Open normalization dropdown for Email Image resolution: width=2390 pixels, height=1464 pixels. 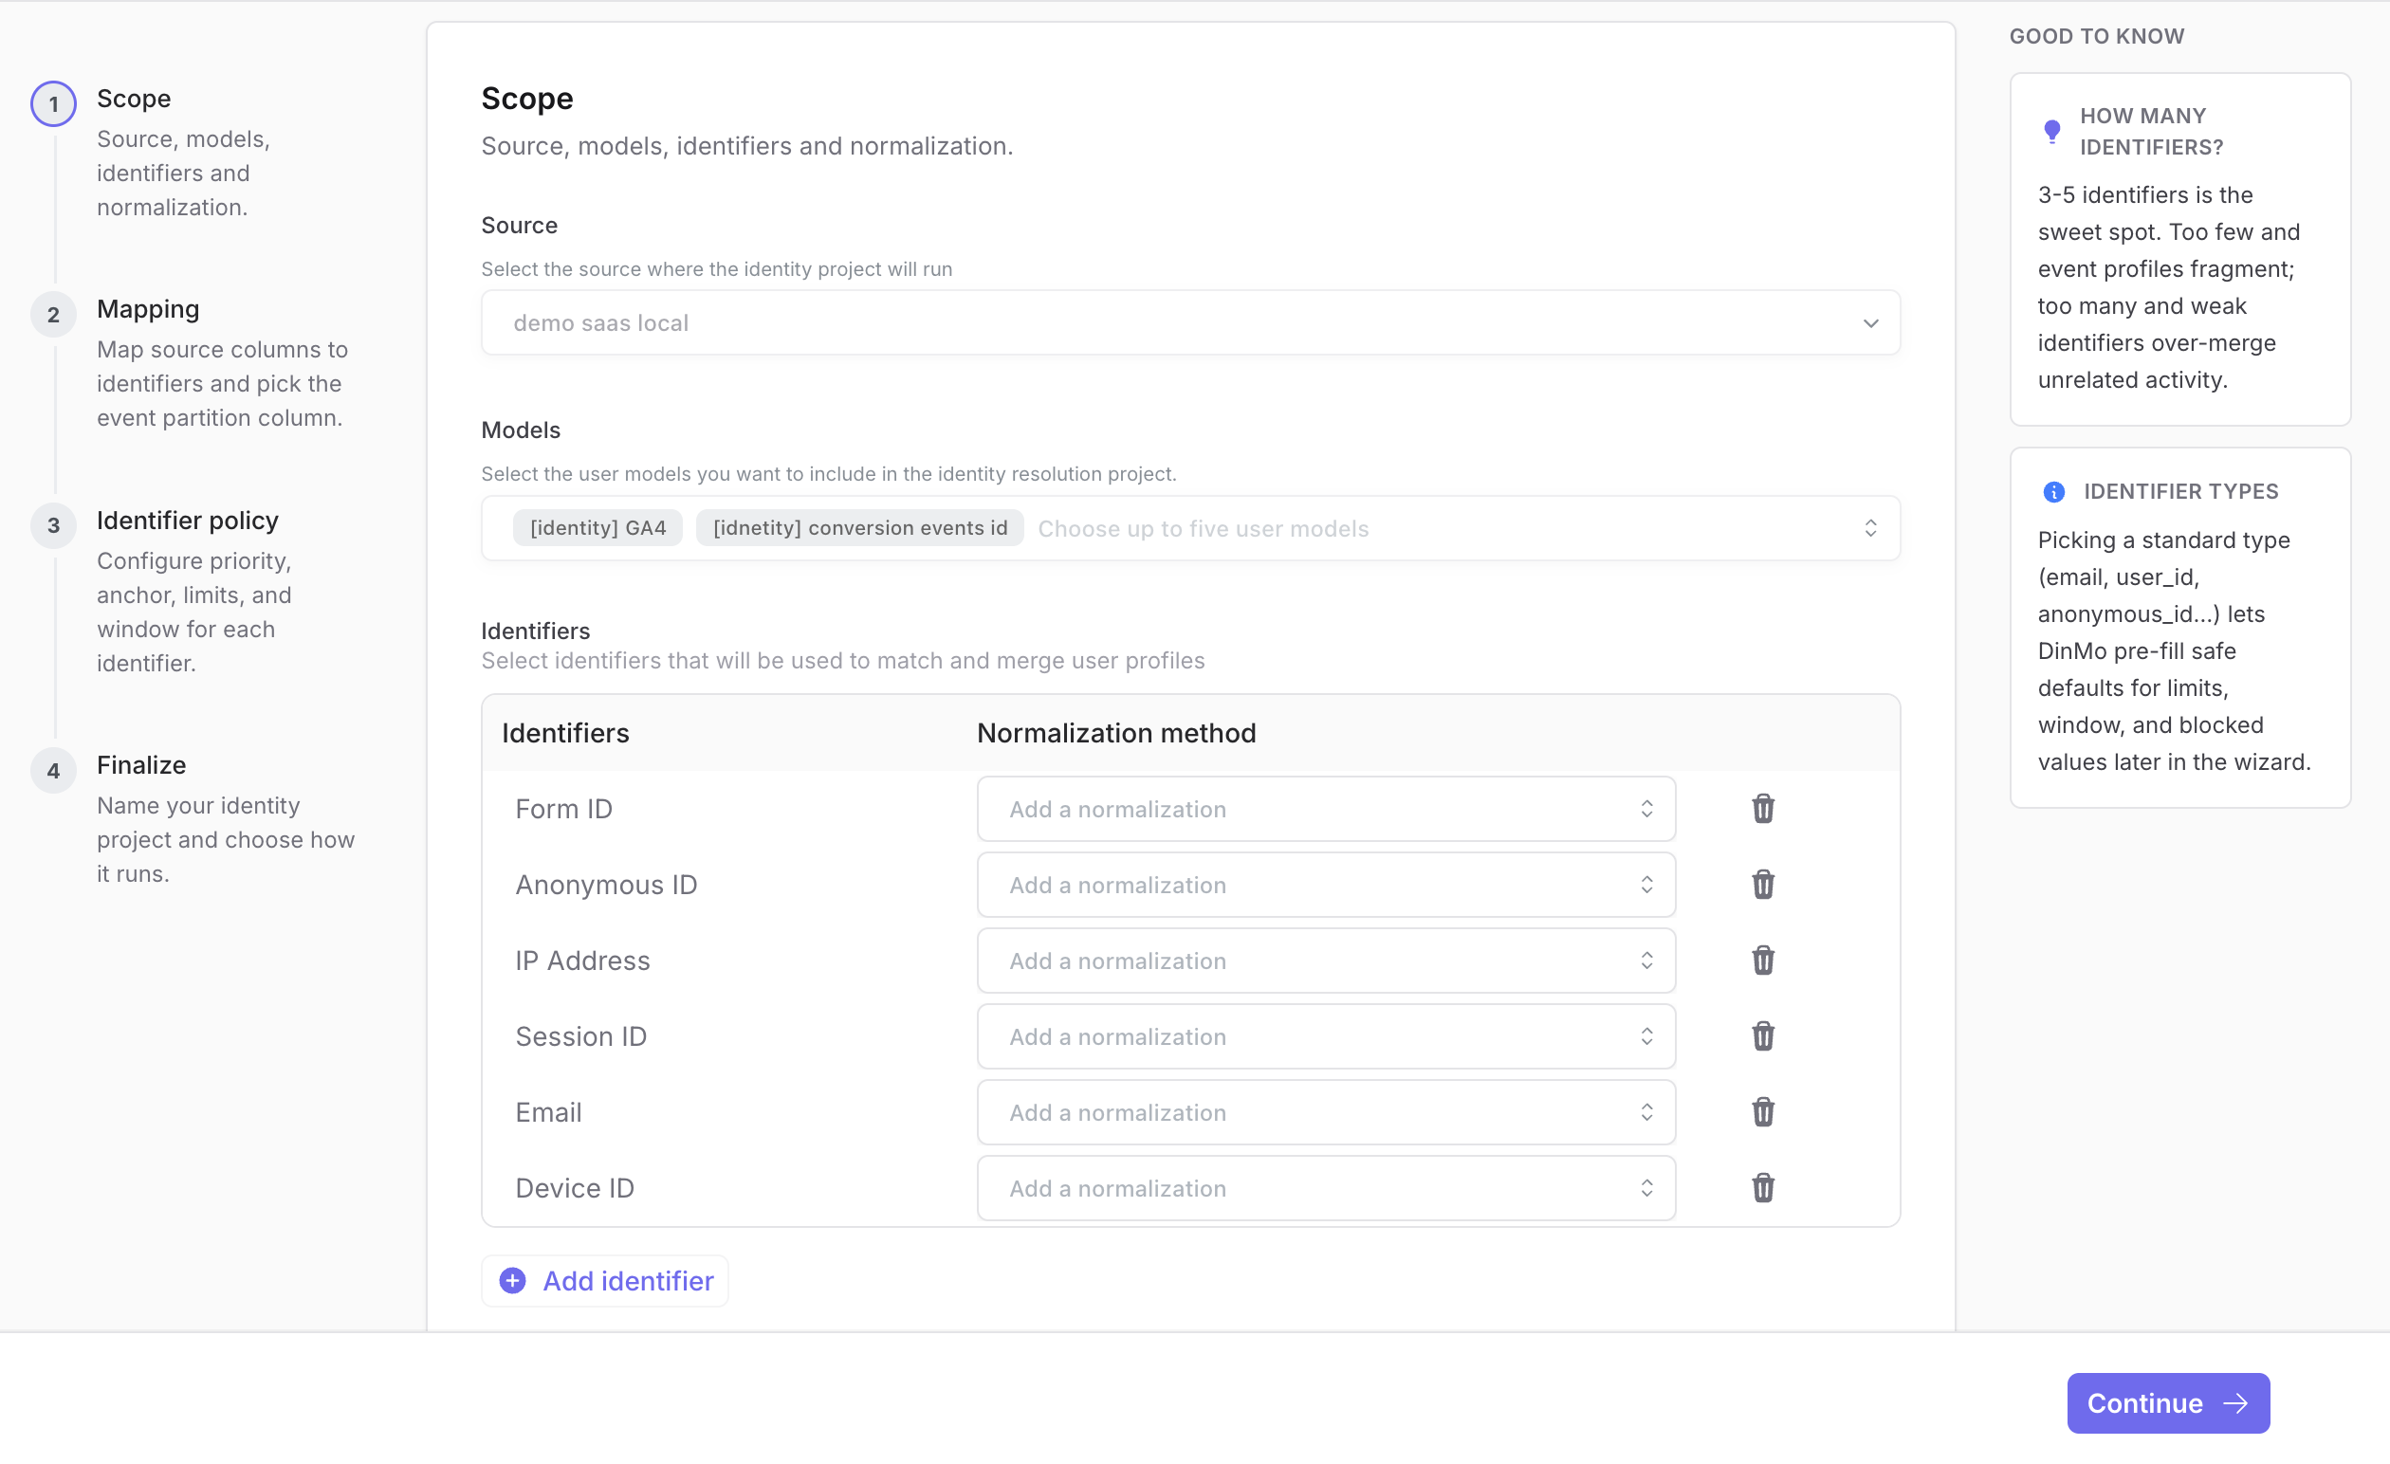click(1325, 1112)
